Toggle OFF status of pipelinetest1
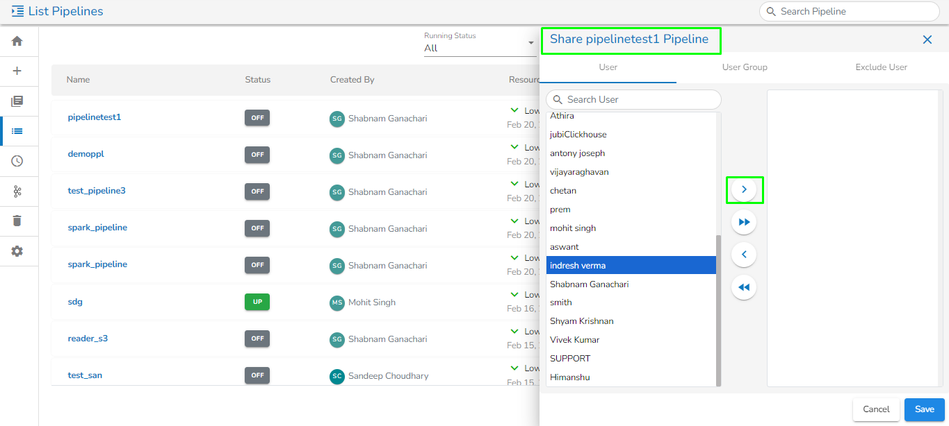Screen dimensions: 949x426 pos(257,118)
